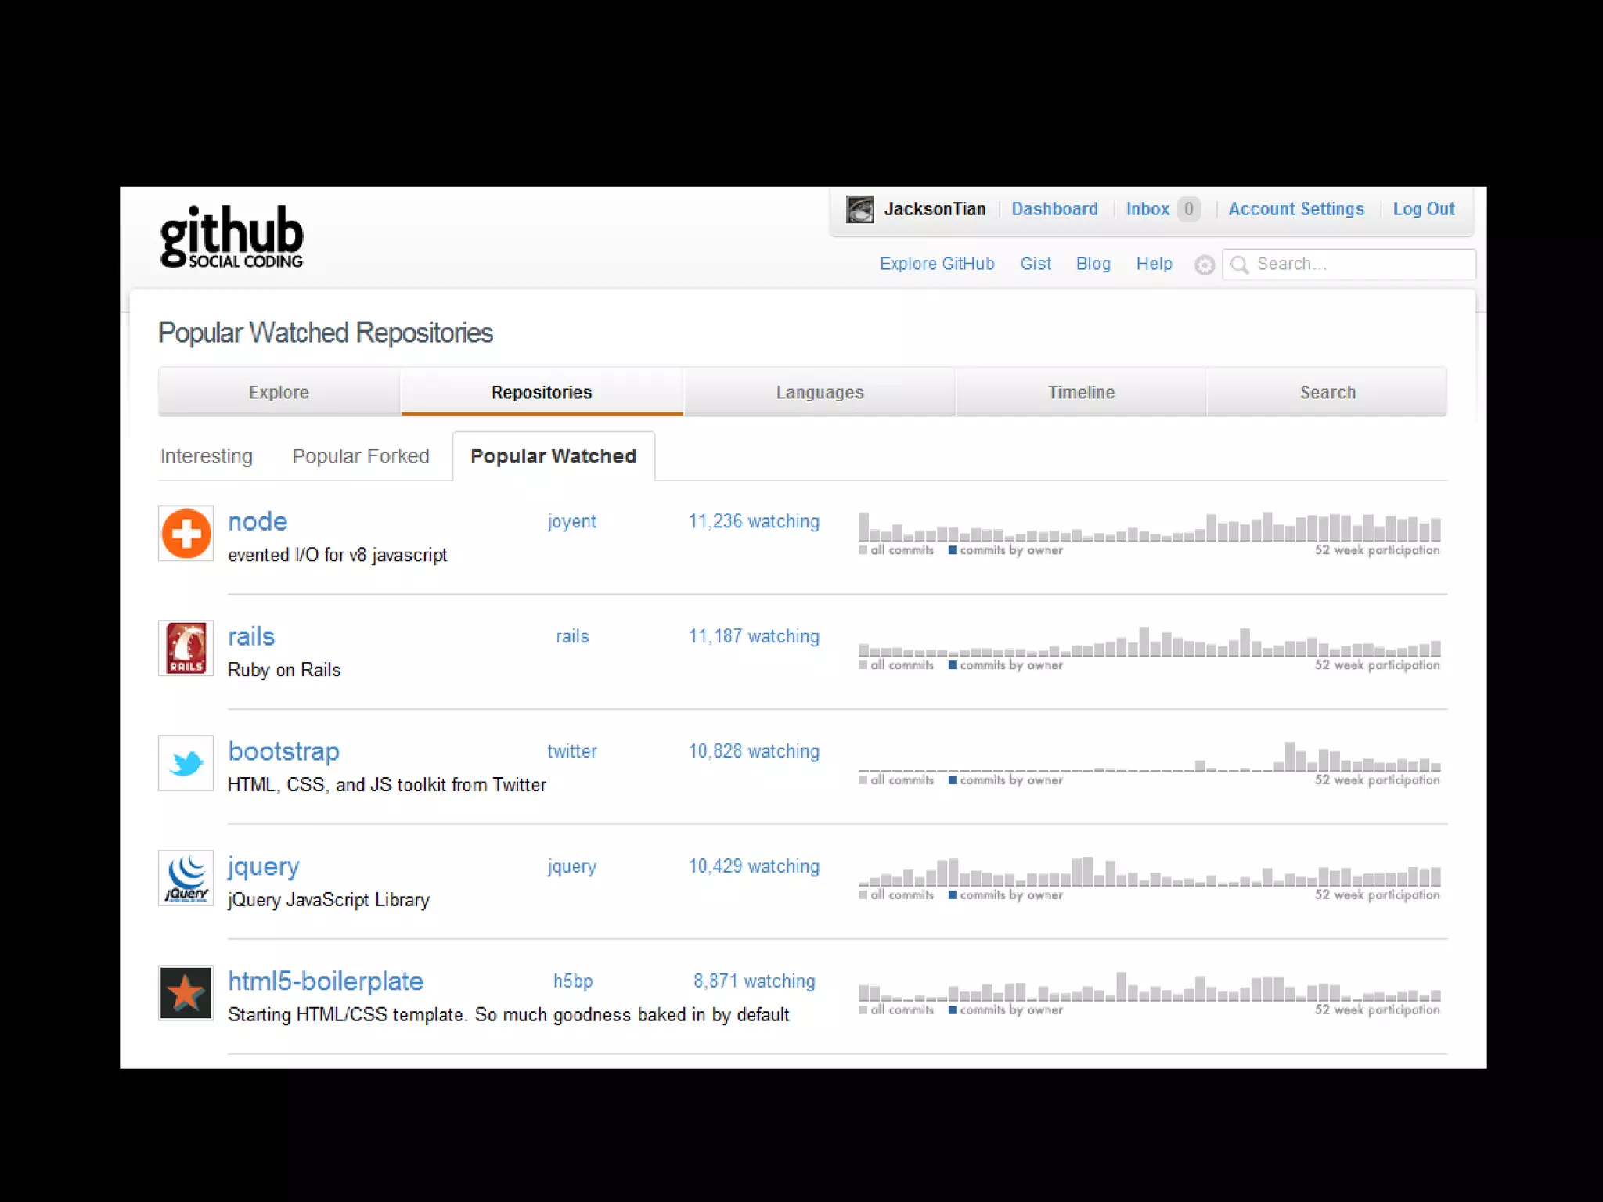Image resolution: width=1603 pixels, height=1202 pixels.
Task: Open the Timeline tab
Action: click(x=1081, y=392)
